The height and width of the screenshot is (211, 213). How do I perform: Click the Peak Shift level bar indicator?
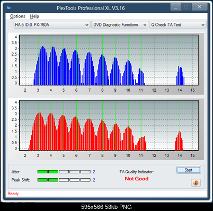(64, 180)
